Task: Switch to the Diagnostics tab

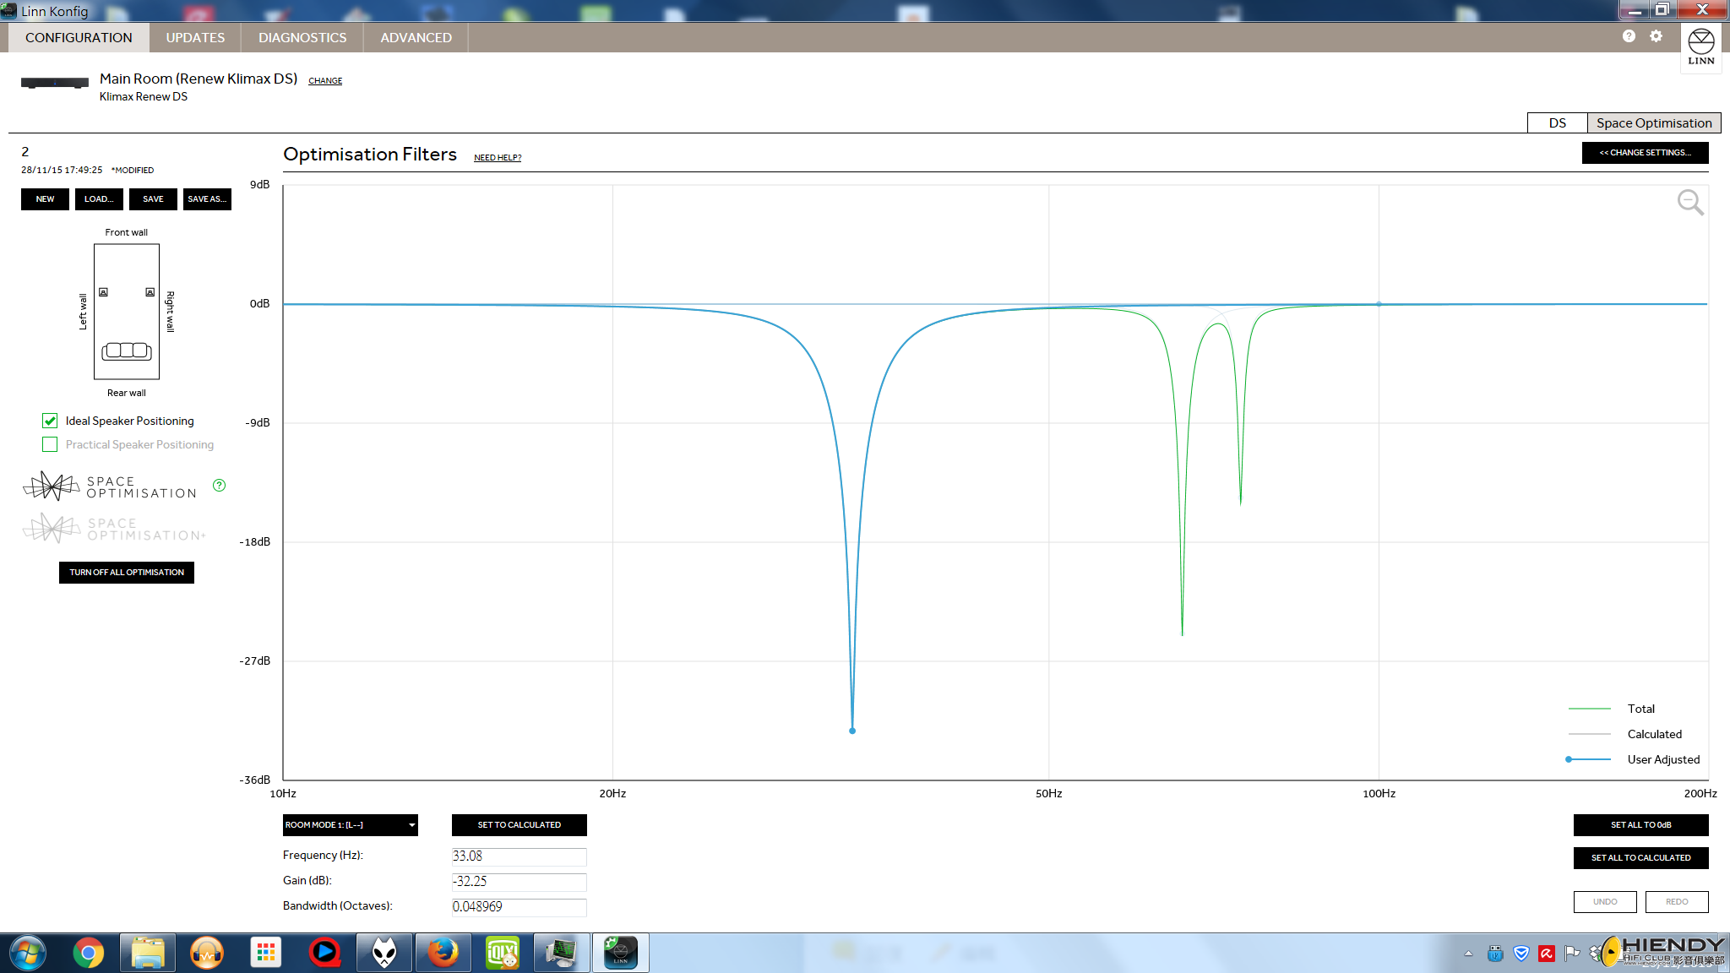Action: [x=302, y=38]
